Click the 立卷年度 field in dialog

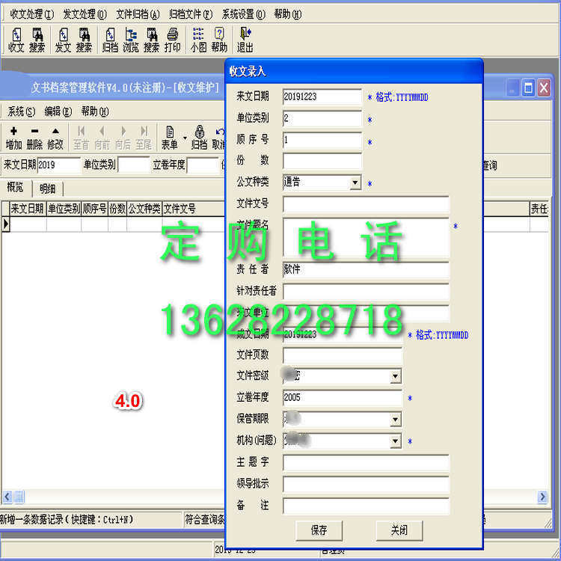(x=343, y=398)
